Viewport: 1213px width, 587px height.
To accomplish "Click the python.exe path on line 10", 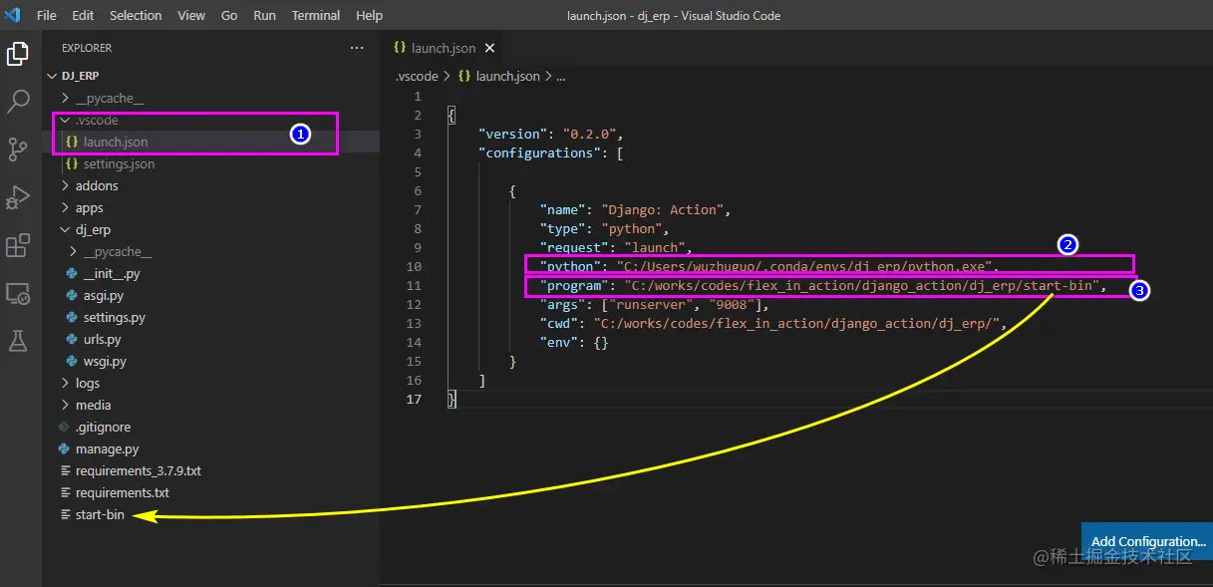I will click(x=807, y=266).
